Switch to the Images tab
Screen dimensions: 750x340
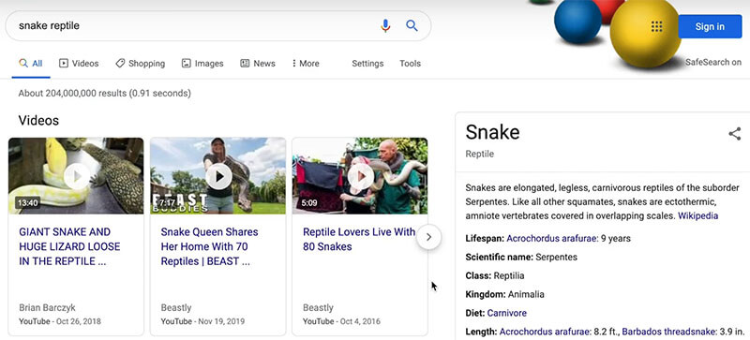(202, 63)
